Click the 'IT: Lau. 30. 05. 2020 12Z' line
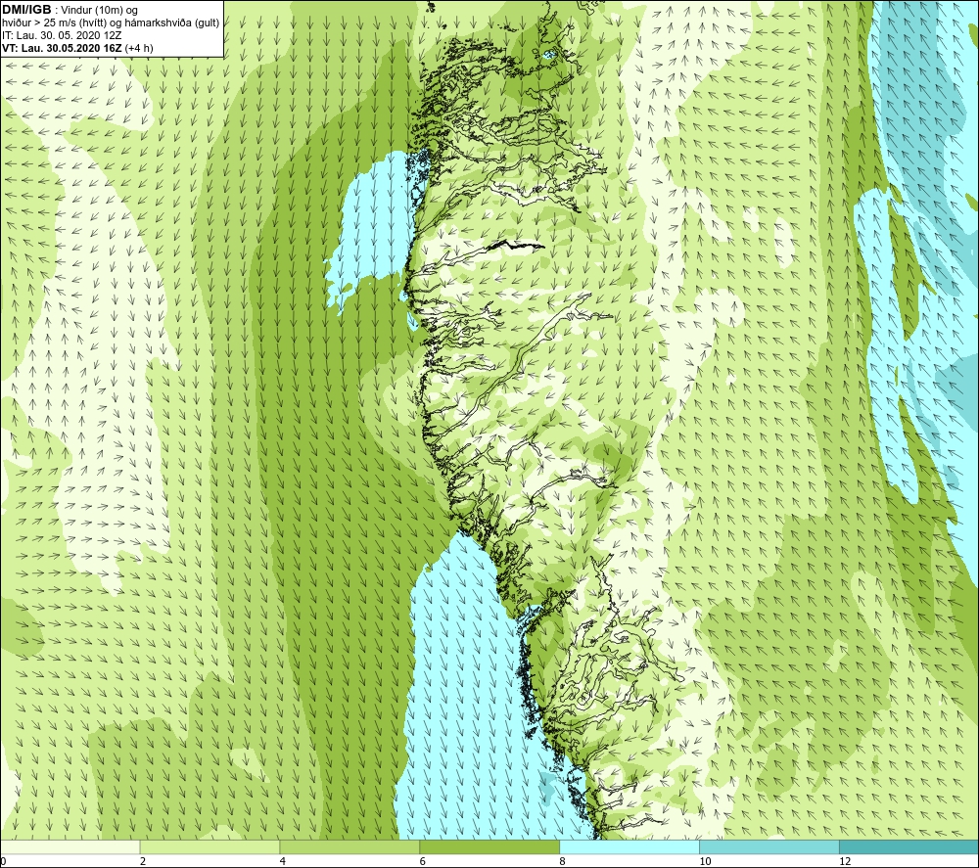 coord(62,35)
